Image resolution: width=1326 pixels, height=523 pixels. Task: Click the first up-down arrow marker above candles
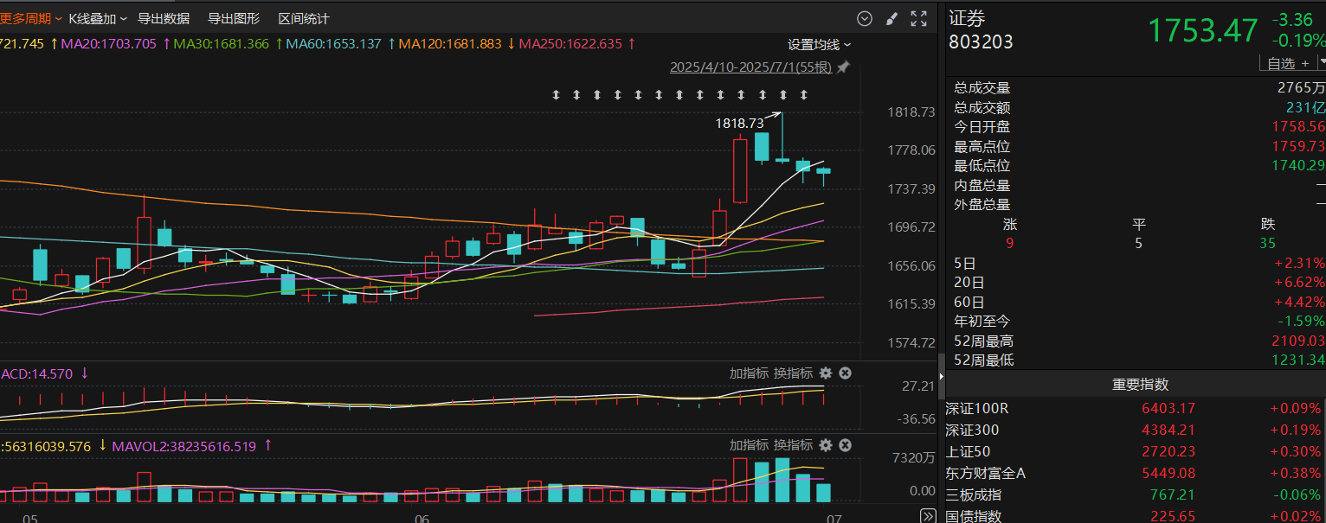(556, 94)
